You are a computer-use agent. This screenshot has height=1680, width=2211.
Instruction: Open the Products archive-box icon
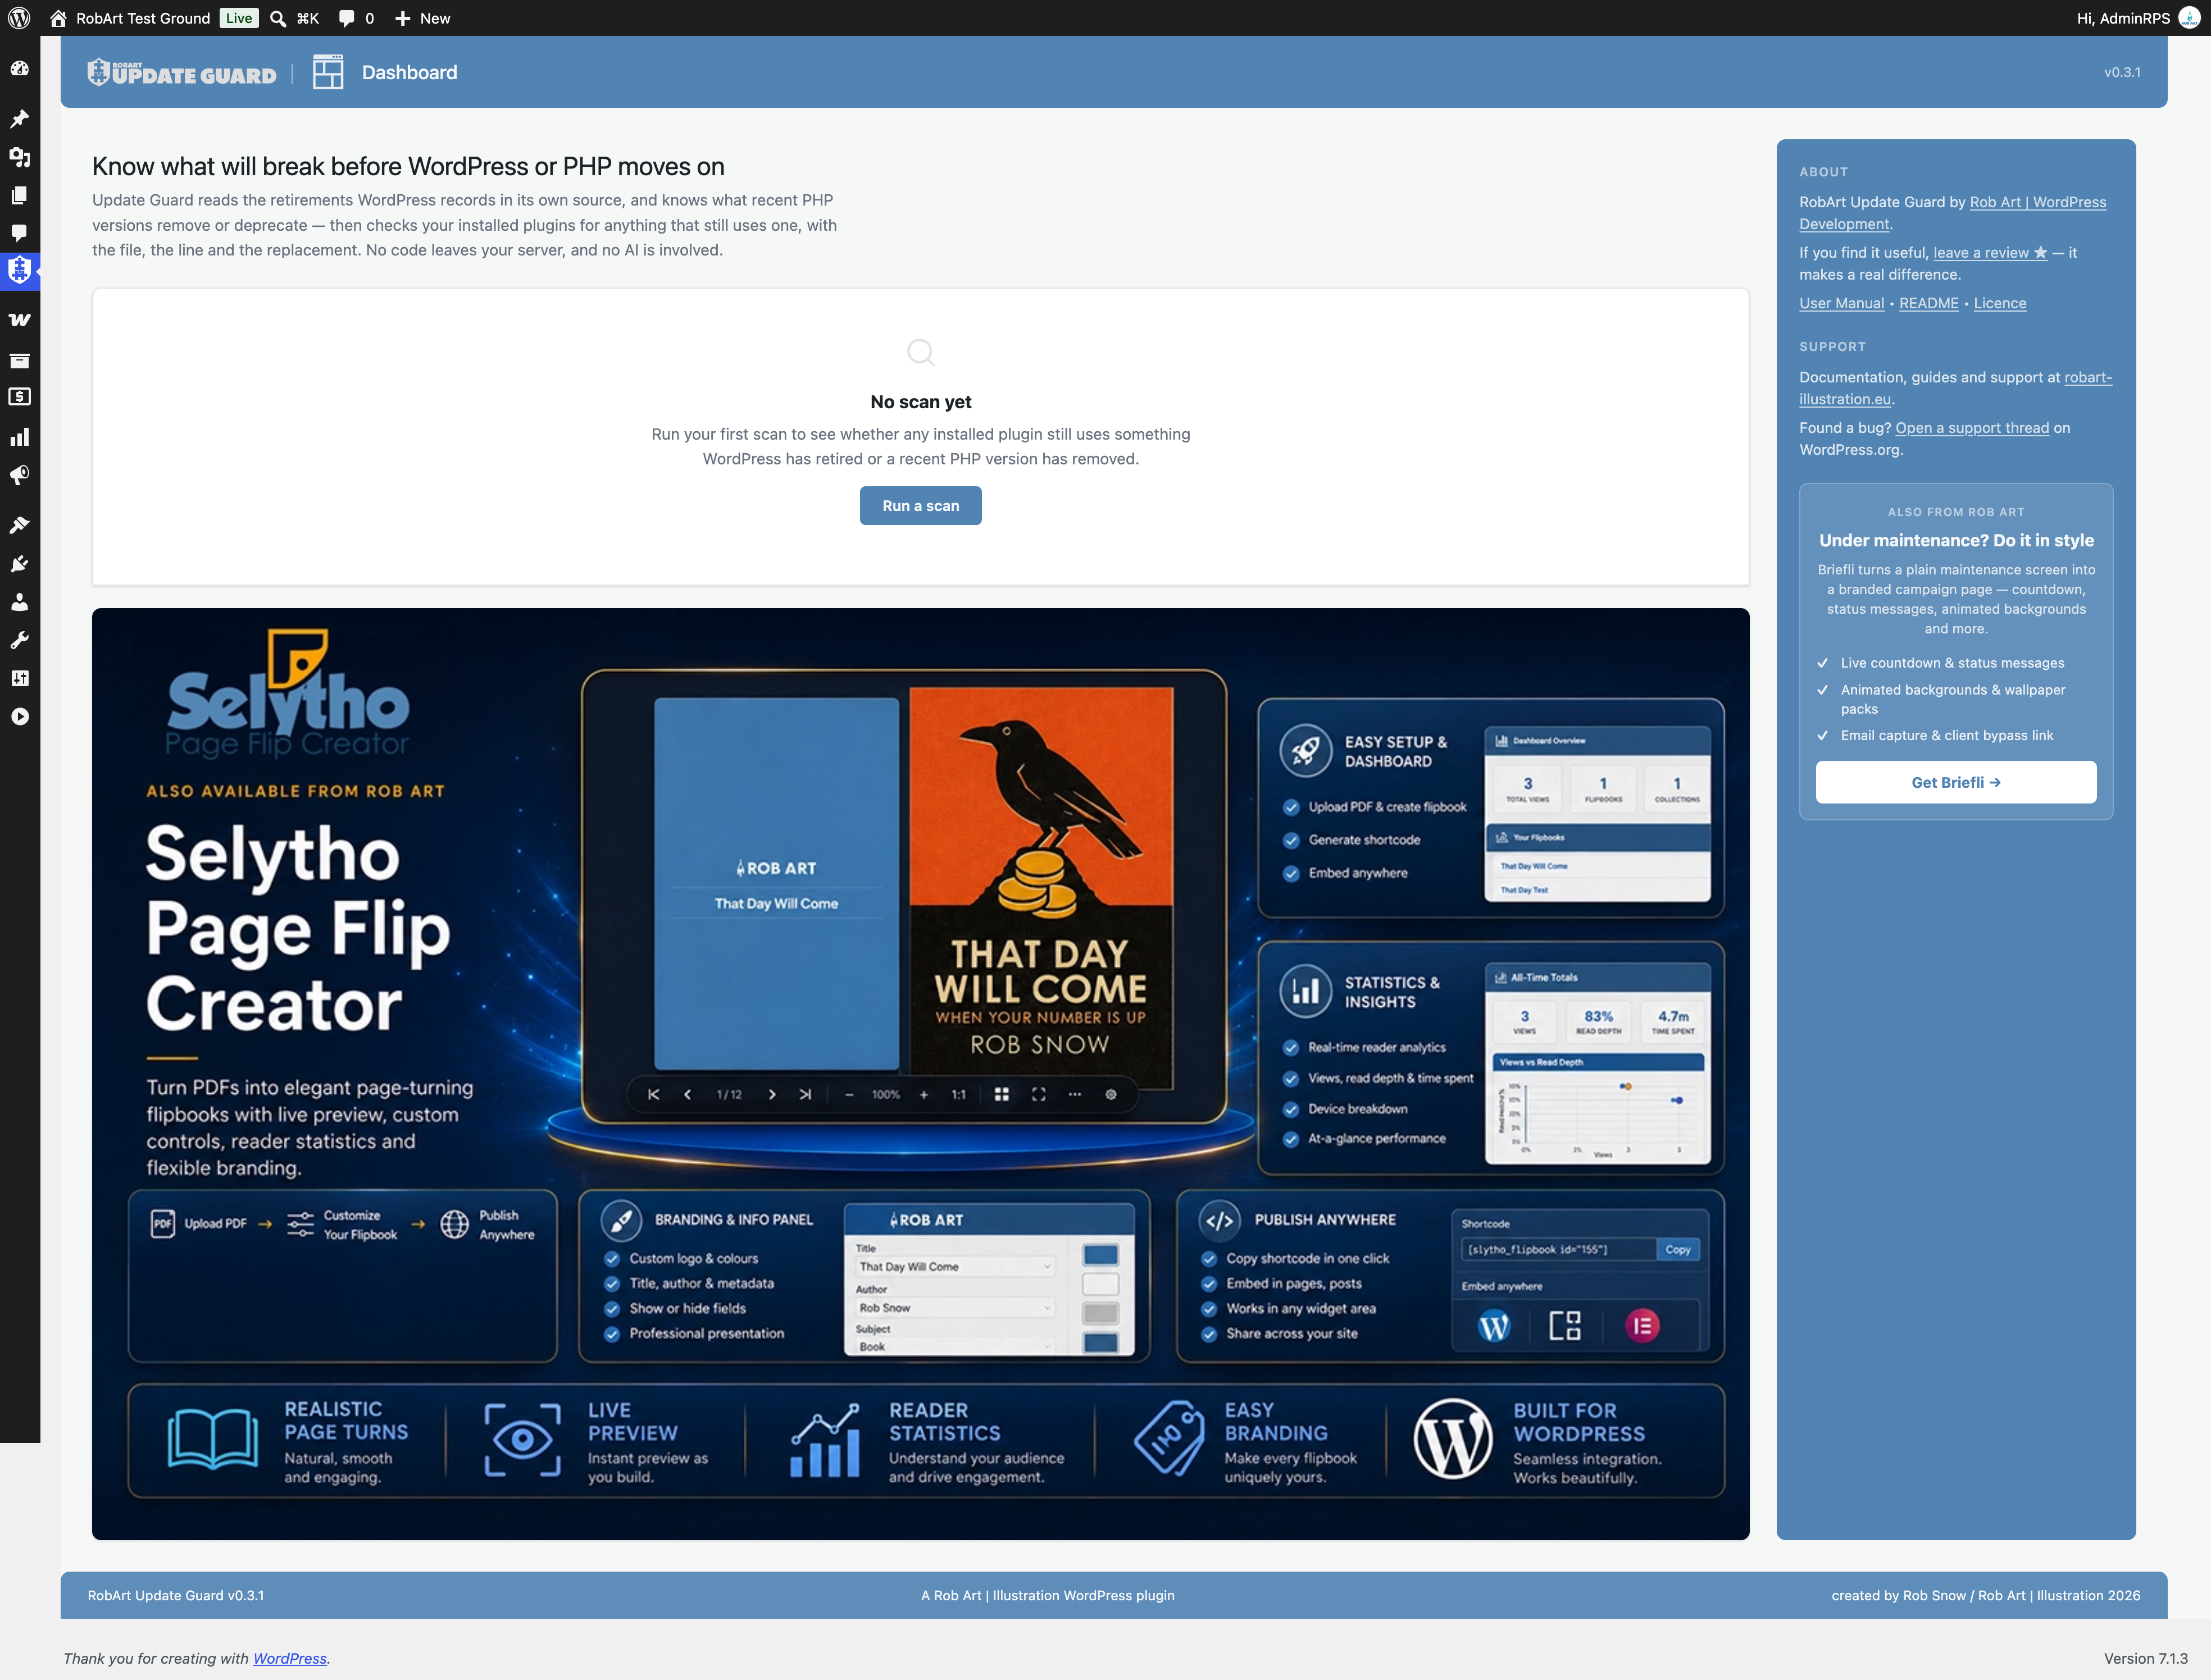pos(19,360)
